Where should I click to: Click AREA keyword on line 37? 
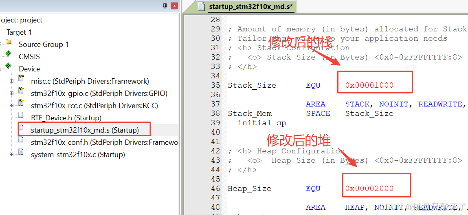[x=316, y=104]
